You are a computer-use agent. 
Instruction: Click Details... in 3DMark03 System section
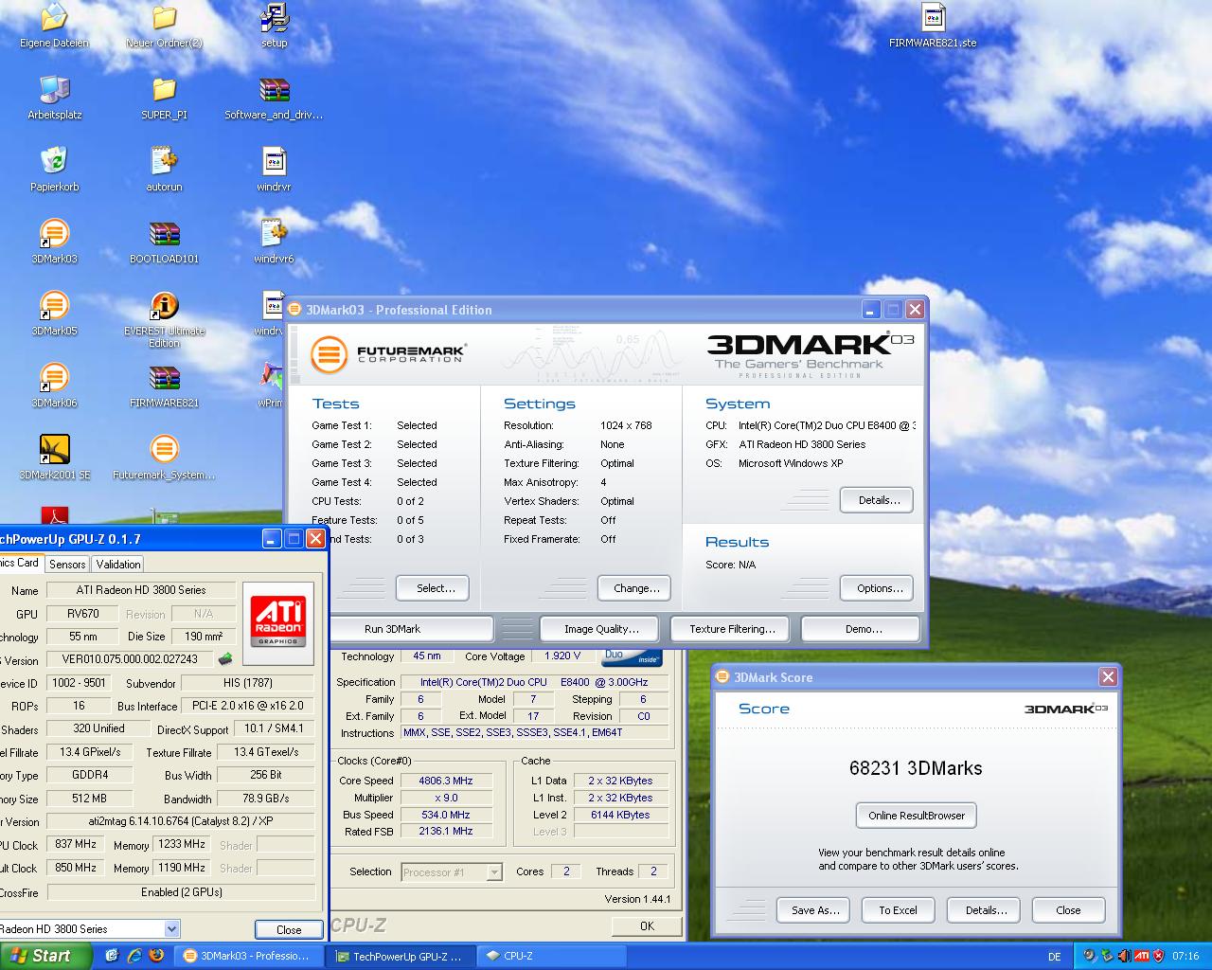[x=879, y=500]
